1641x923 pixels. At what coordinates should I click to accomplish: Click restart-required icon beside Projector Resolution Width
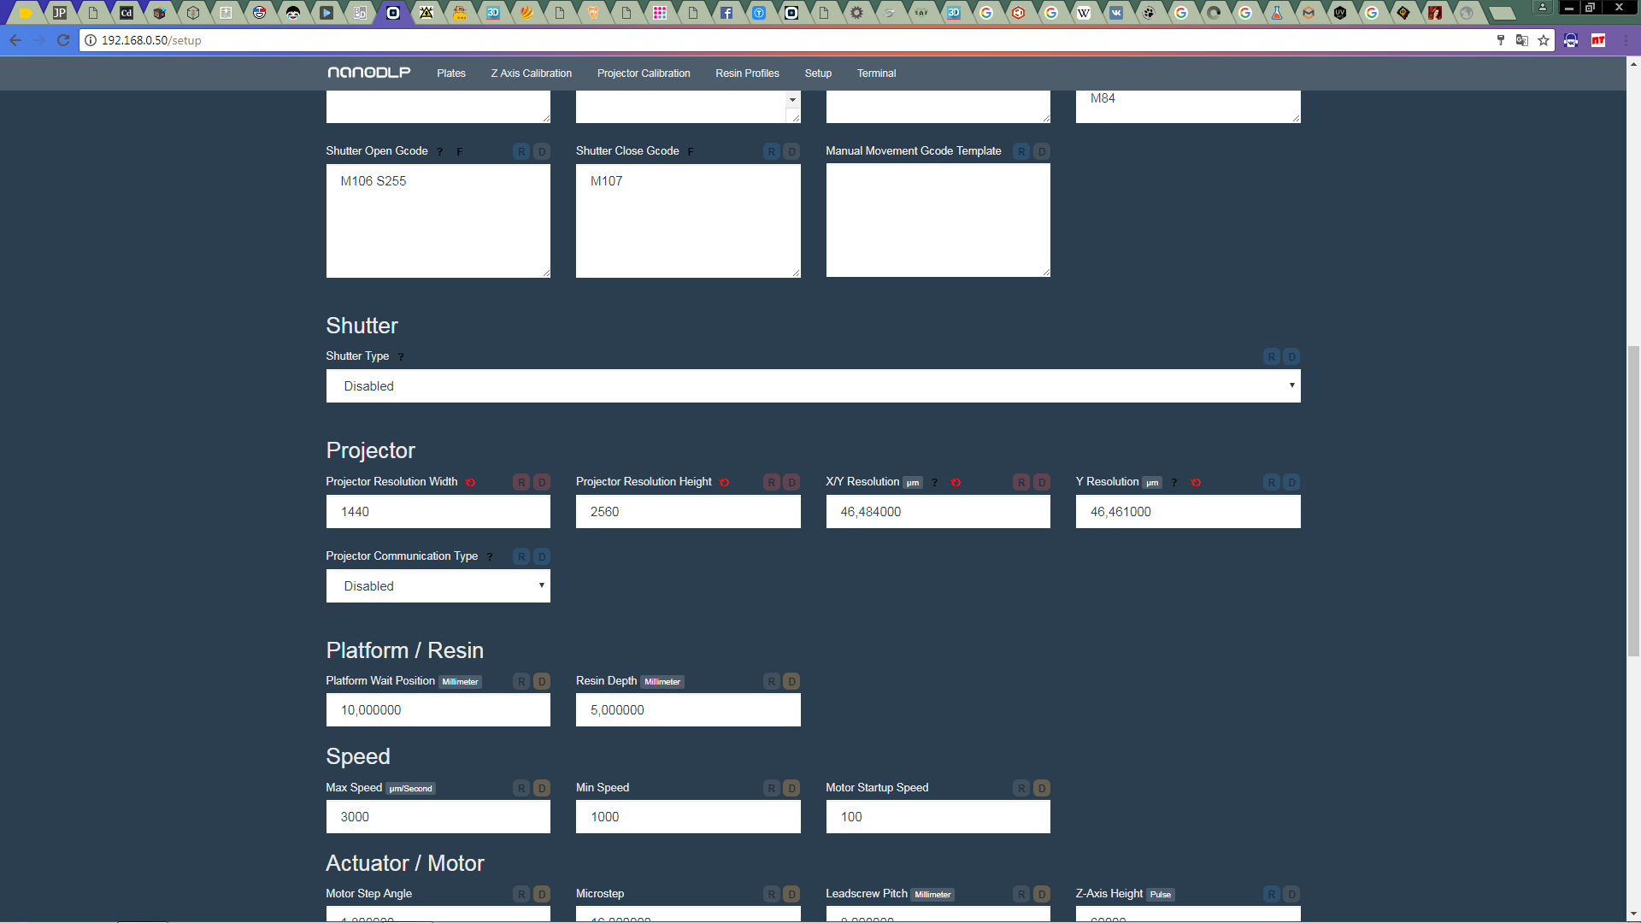tap(470, 483)
